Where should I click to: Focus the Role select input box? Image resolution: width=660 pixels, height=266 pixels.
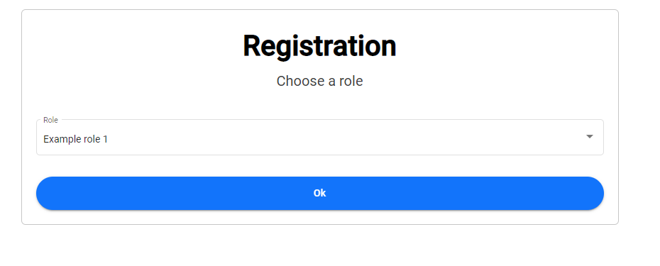click(320, 137)
